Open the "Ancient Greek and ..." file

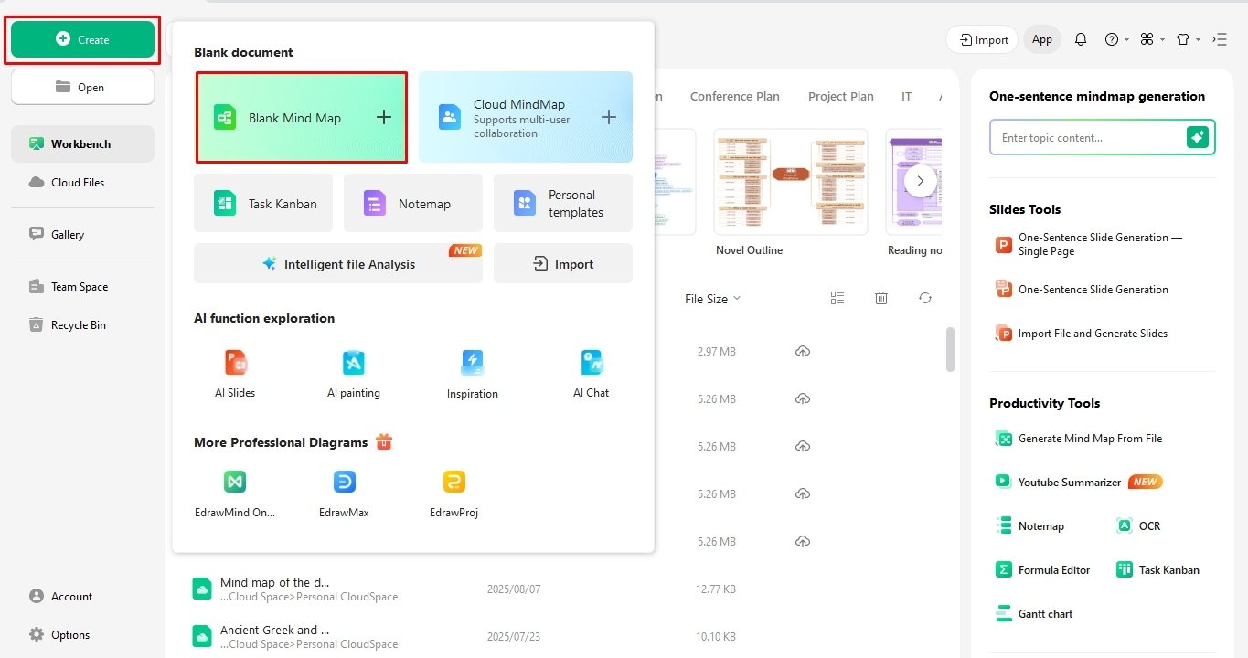[x=274, y=630]
